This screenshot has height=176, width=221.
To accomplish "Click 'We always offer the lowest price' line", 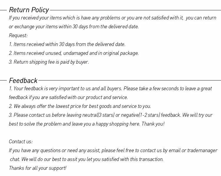I will click(x=80, y=106).
